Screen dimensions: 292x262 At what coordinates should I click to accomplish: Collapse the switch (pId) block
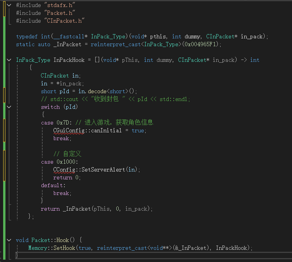coord(9,107)
